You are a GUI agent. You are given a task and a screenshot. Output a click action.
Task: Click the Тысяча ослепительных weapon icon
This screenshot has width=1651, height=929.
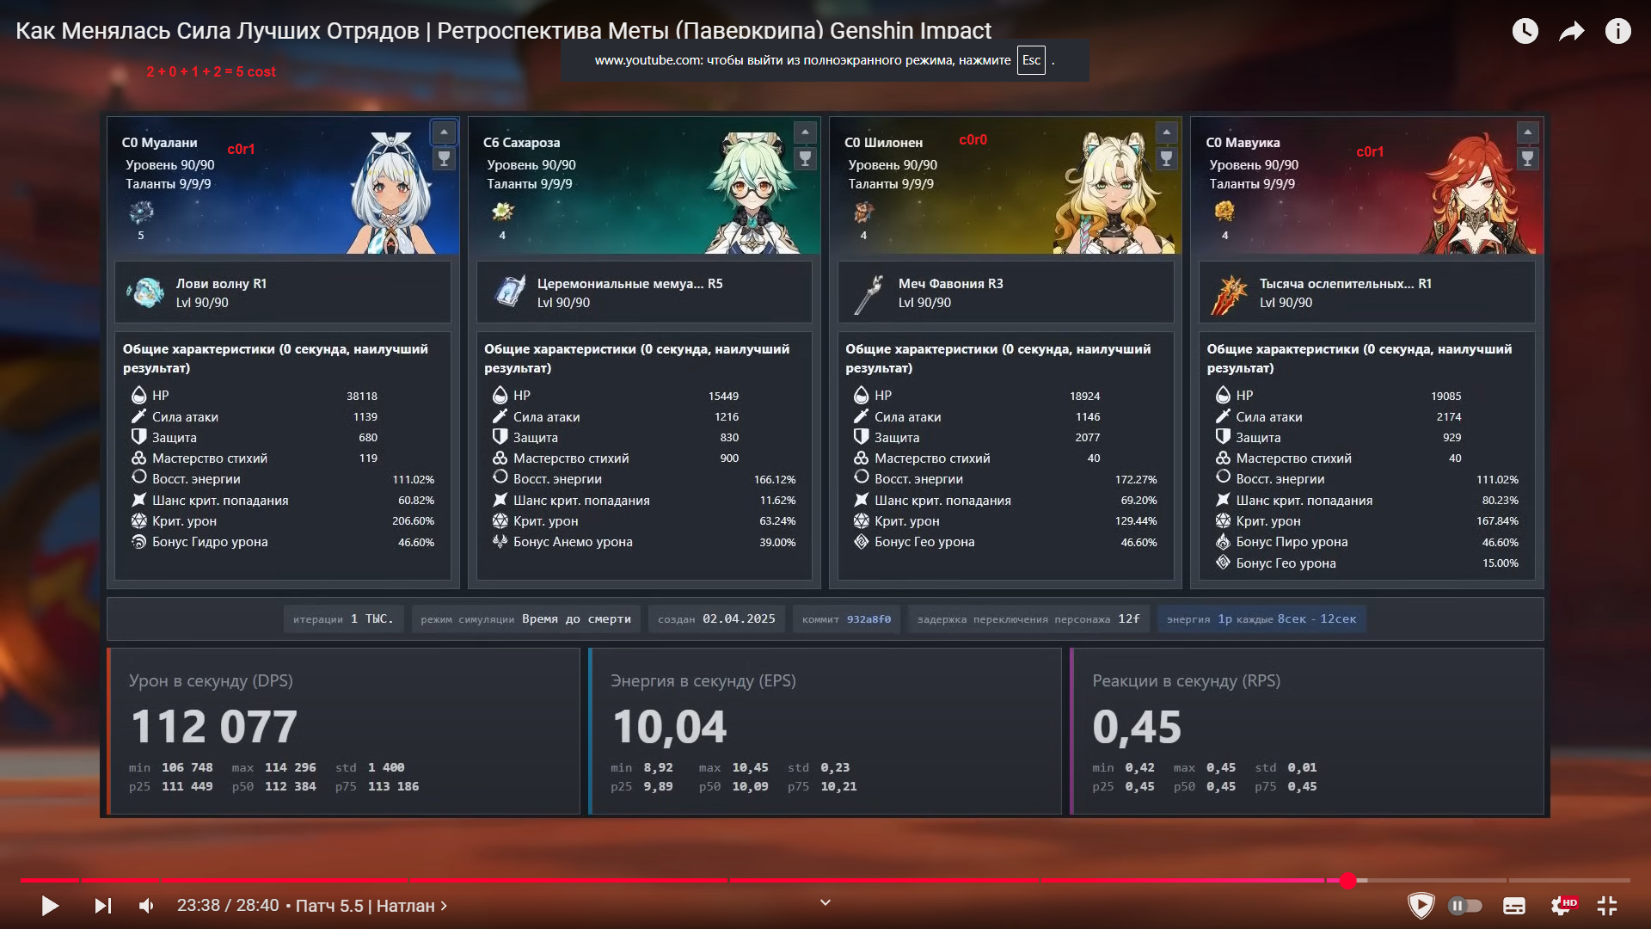(x=1230, y=294)
